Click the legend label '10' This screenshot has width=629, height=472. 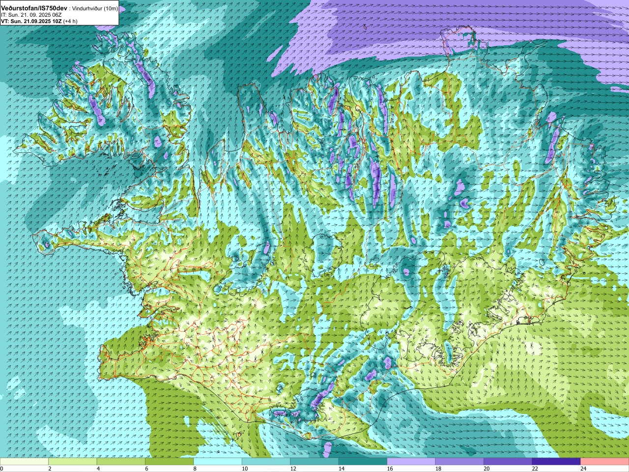pyautogui.click(x=245, y=469)
